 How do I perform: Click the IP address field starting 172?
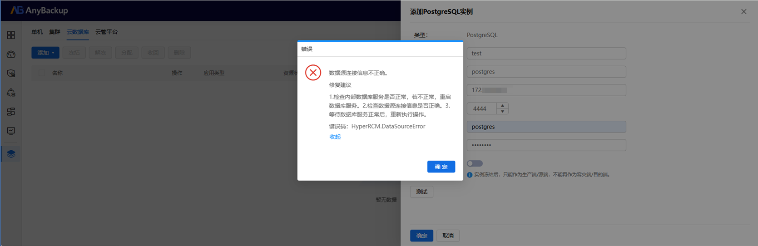point(546,90)
